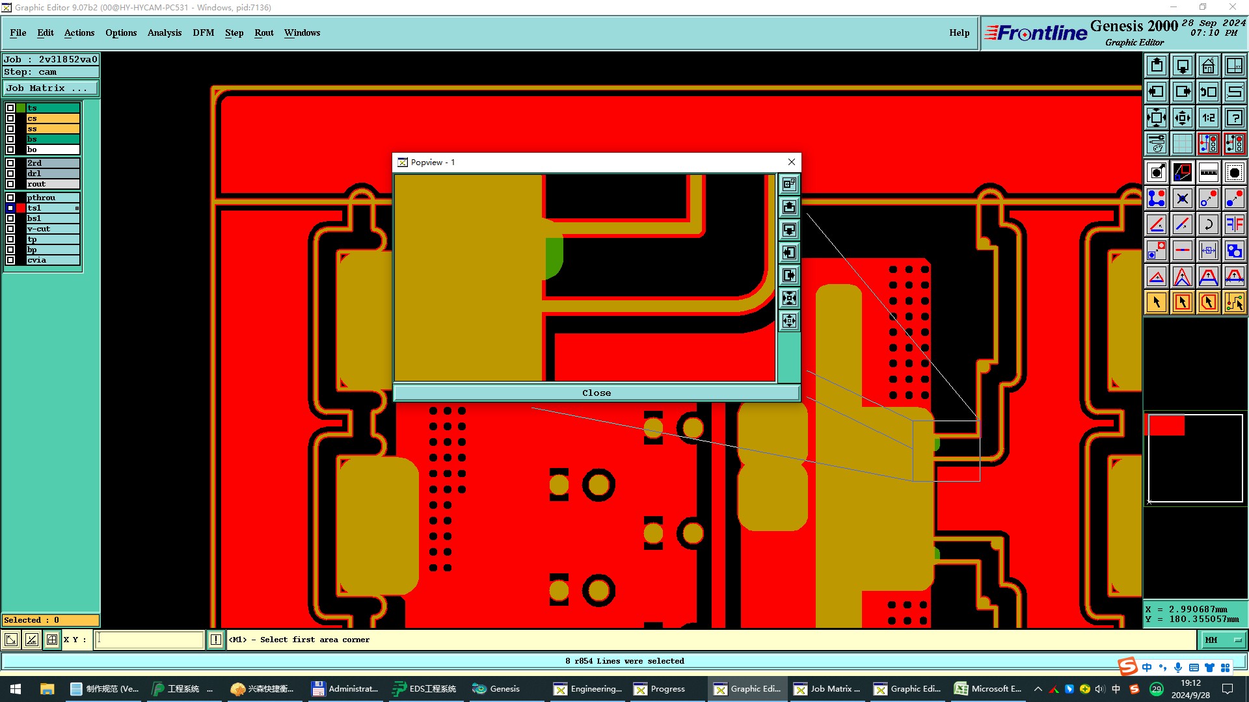Click the green ts layer color swatch
1249x702 pixels.
coord(21,108)
